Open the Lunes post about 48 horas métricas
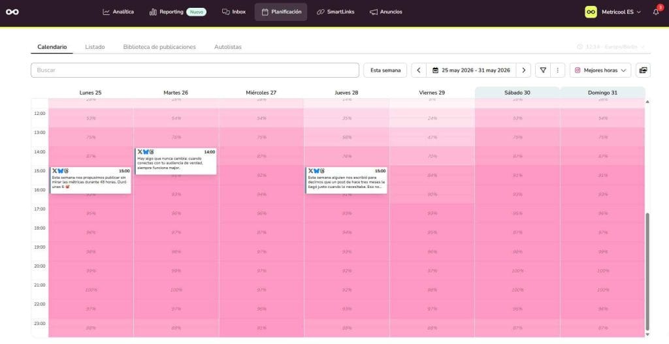 pyautogui.click(x=90, y=180)
